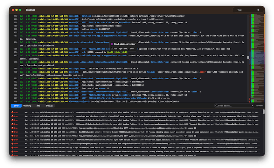Select the WindowServer log entry on line 1000
The image size is (274, 168).
coord(110,101)
